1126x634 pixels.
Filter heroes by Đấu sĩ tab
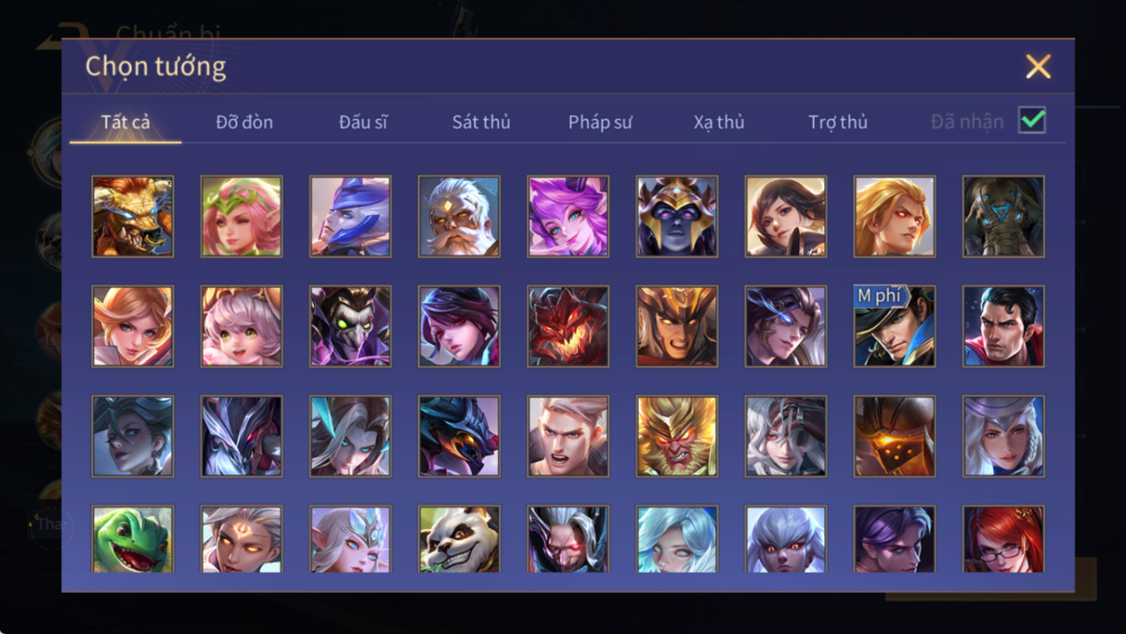(363, 122)
